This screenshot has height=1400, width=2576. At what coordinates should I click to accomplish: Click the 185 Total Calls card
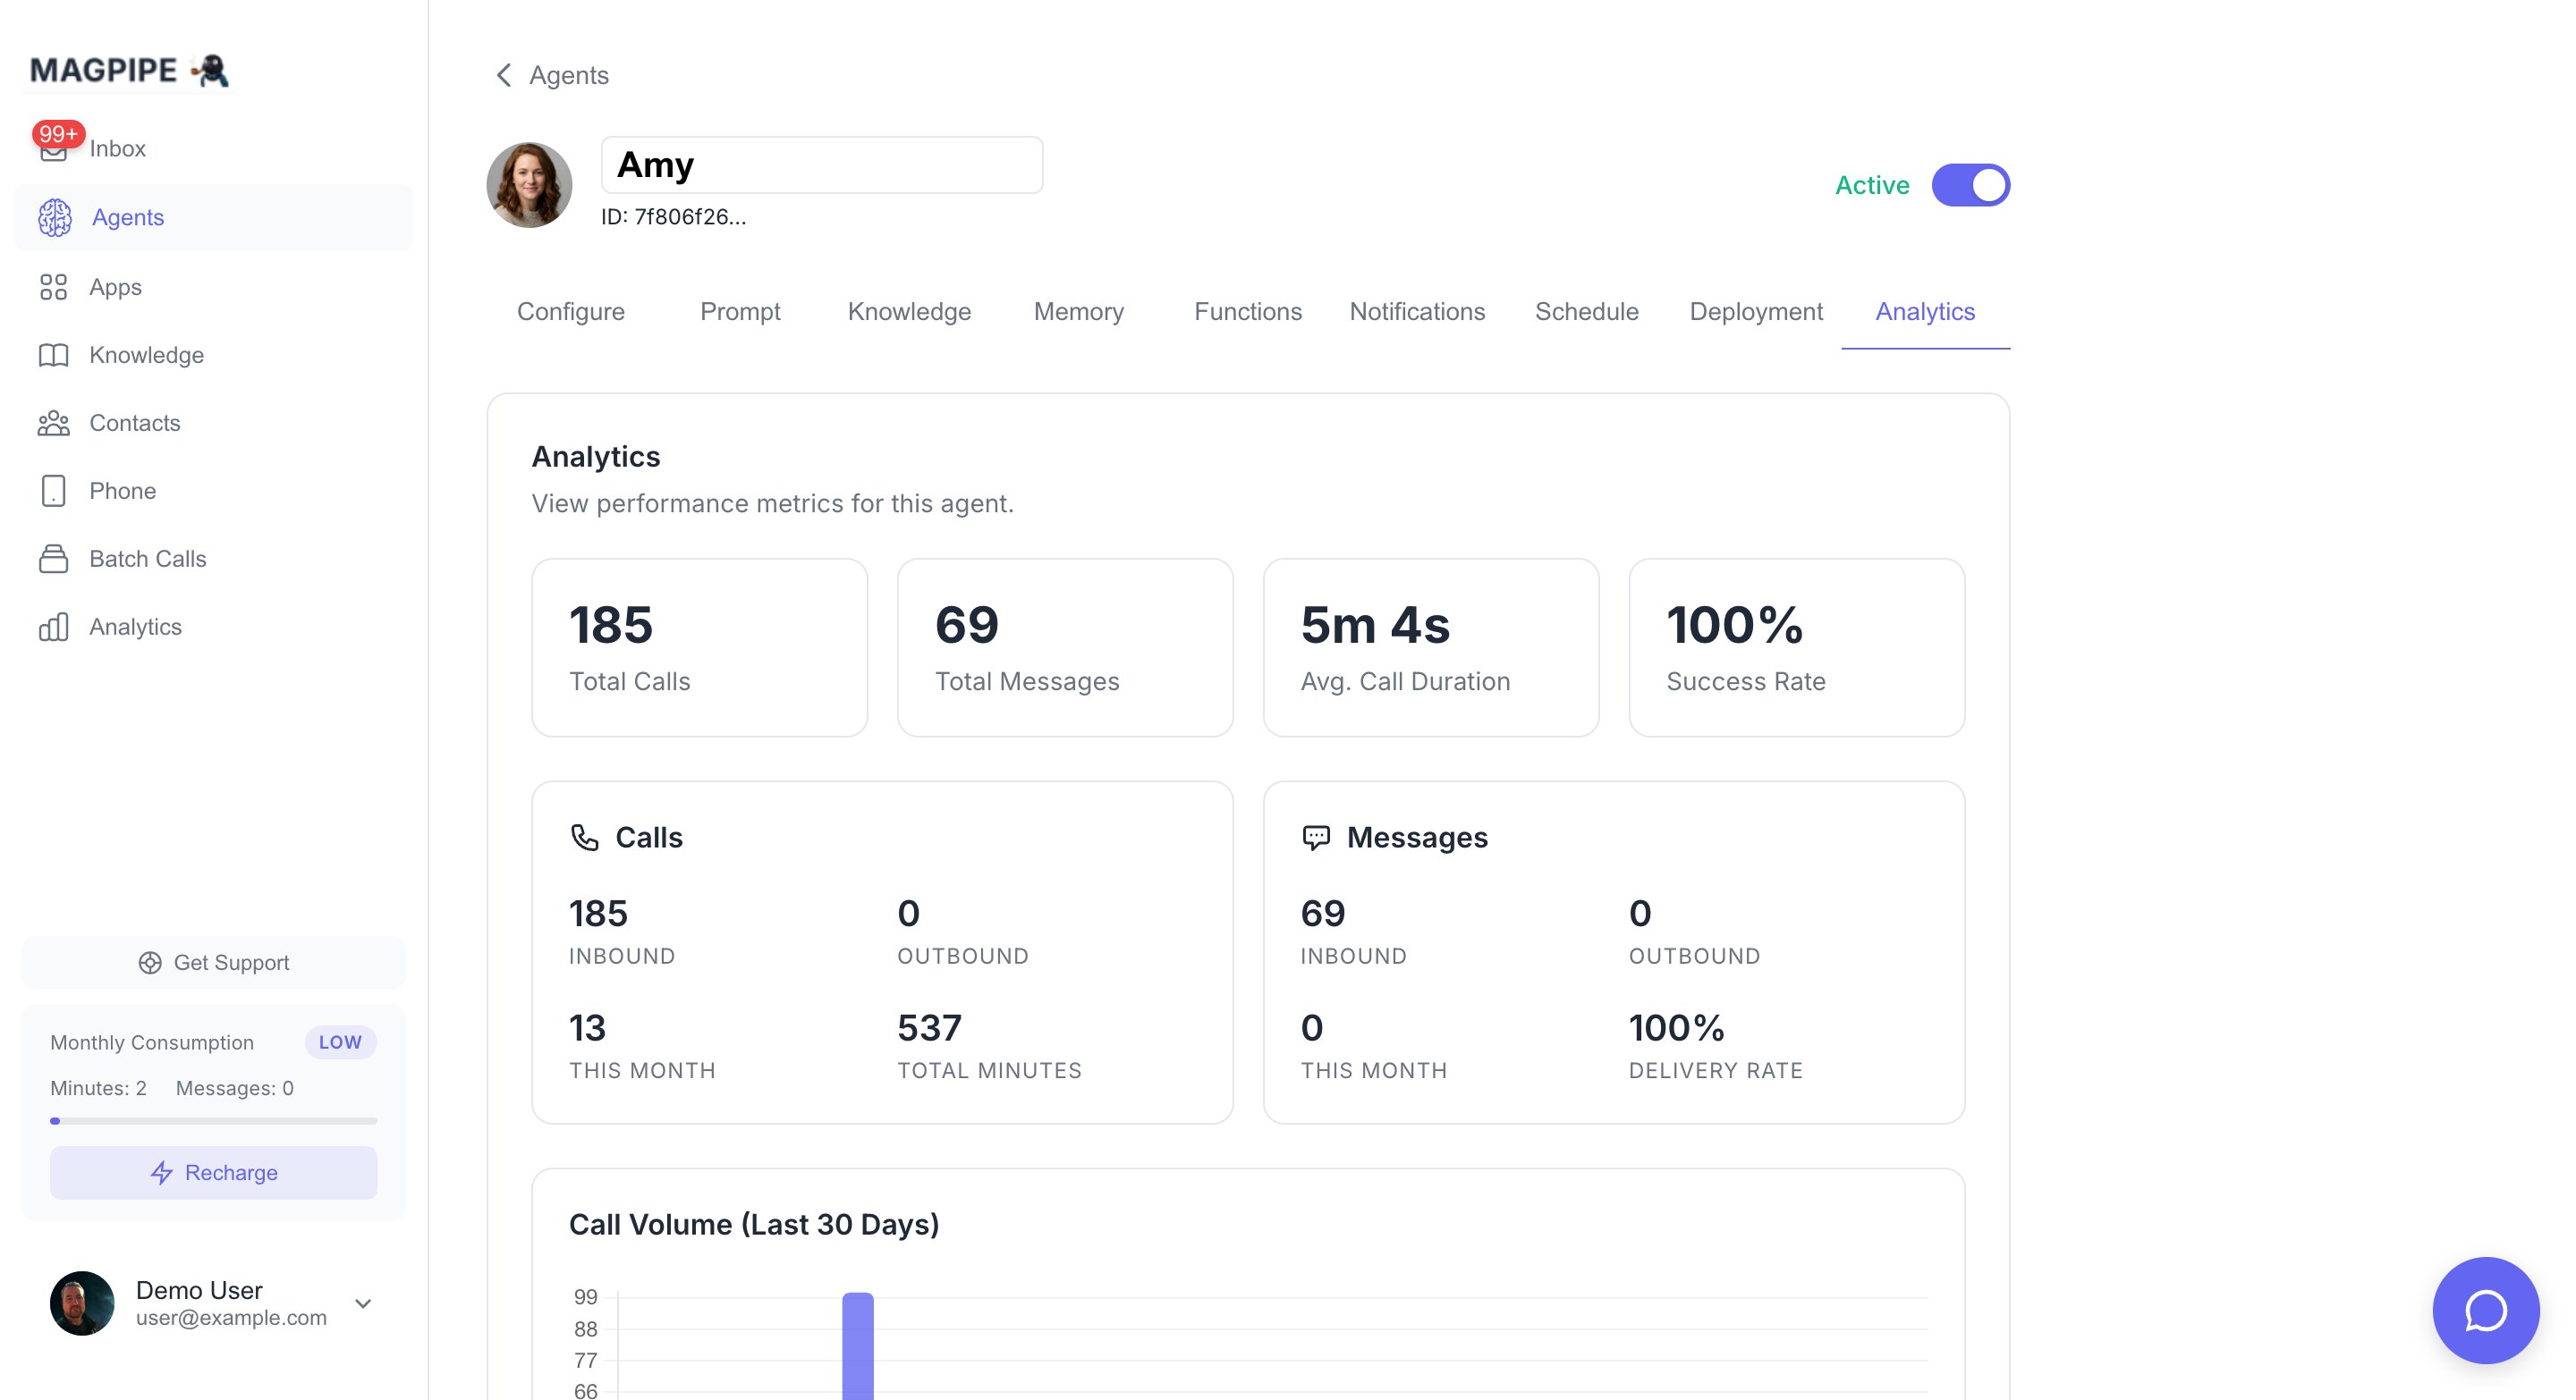(700, 647)
